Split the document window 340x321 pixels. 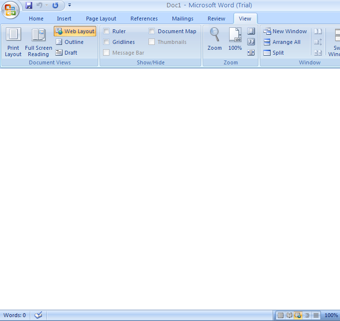tap(274, 53)
